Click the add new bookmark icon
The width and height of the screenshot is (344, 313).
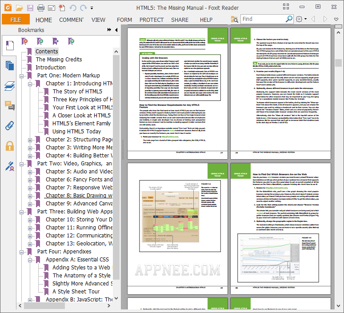click(x=40, y=41)
